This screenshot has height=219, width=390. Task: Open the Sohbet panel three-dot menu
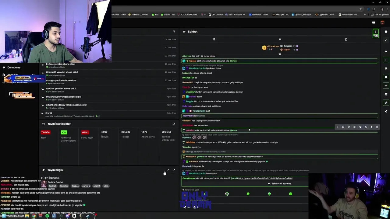(376, 32)
